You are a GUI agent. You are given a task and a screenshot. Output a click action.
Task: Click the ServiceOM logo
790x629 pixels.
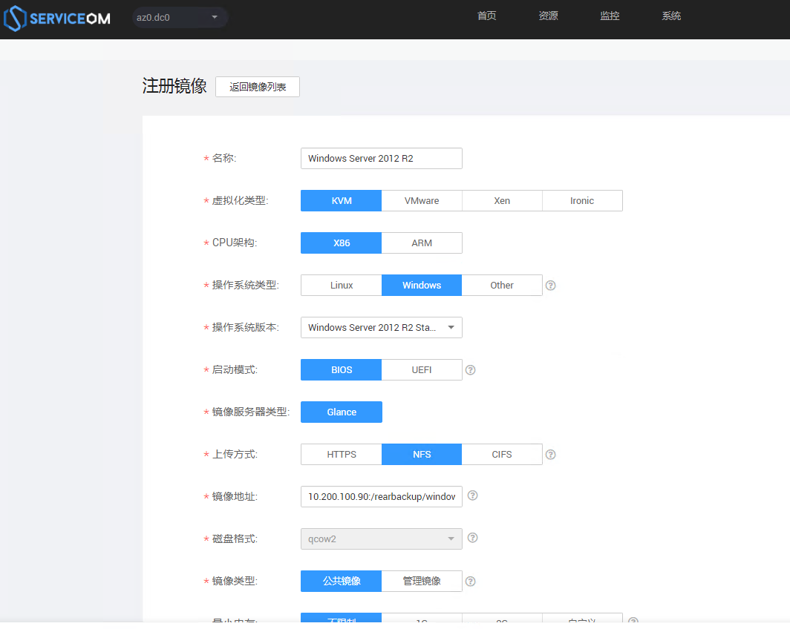pos(56,18)
